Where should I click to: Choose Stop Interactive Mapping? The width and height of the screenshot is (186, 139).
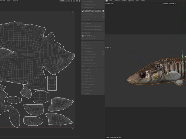[x=93, y=29]
